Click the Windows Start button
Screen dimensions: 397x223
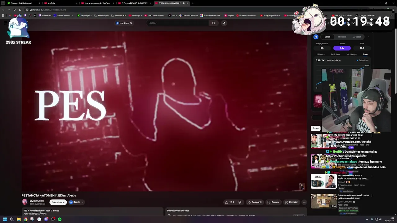5,219
